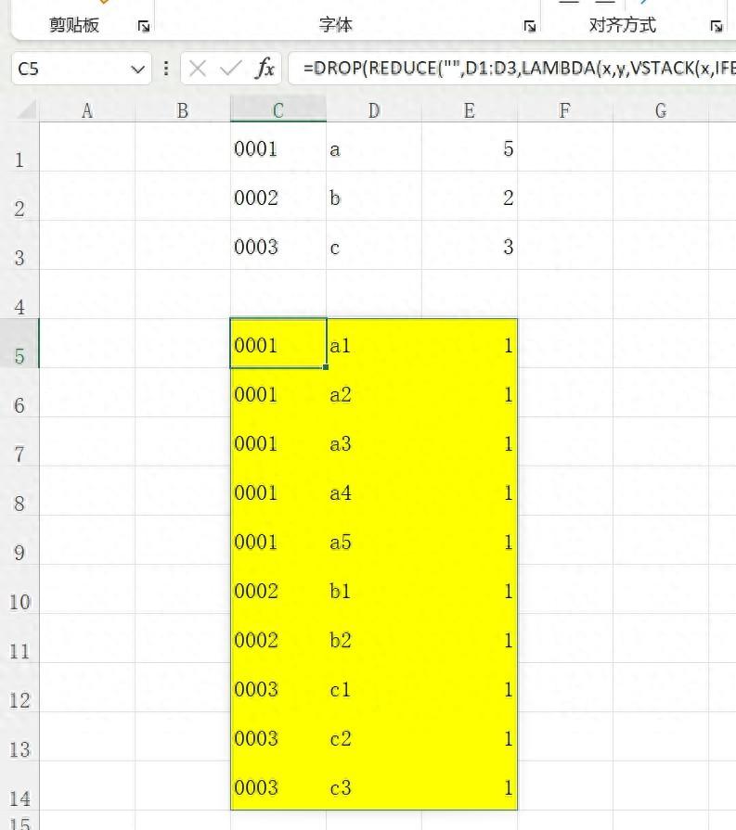Select row 9 header
The width and height of the screenshot is (736, 830).
pyautogui.click(x=19, y=540)
